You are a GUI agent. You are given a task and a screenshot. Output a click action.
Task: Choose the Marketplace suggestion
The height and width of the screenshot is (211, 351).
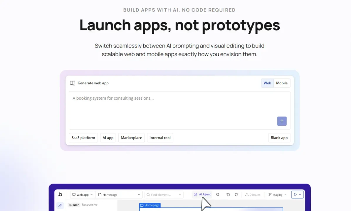[x=131, y=138]
